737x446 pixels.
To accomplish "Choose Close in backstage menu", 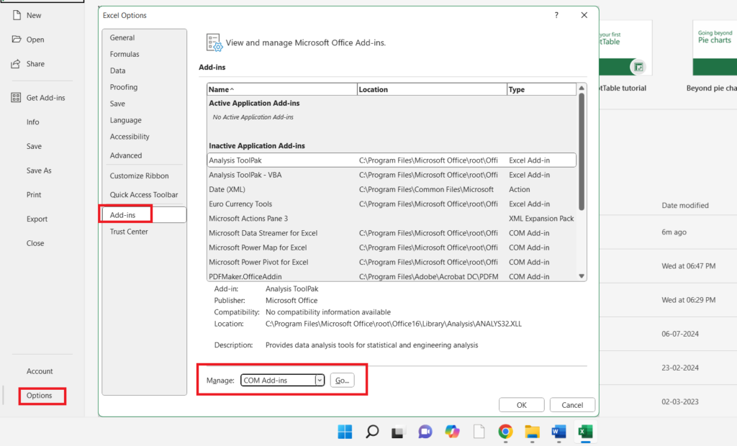I will coord(35,243).
